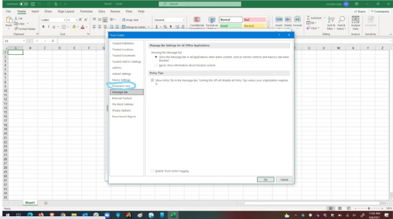This screenshot has height=219, width=393.
Task: Expand the General number format dropdown
Action: (x=184, y=20)
